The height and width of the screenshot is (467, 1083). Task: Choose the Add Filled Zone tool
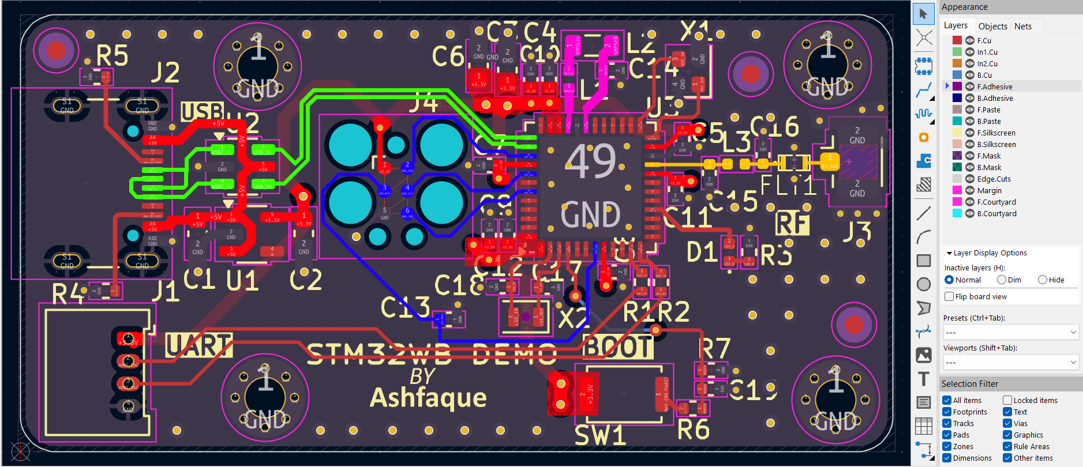pos(923,161)
